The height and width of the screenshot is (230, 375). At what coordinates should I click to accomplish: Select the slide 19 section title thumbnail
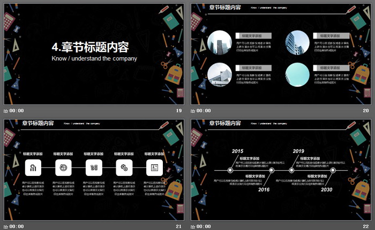pos(94,54)
